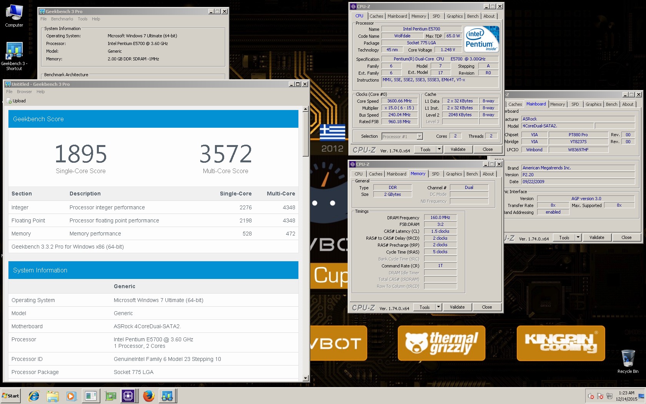Click Close button in top CPU-Z window
This screenshot has height=404, width=646.
click(487, 149)
